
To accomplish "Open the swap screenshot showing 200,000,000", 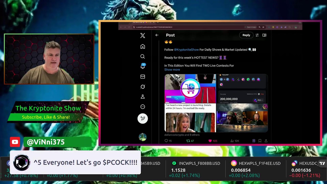I will tap(242, 88).
